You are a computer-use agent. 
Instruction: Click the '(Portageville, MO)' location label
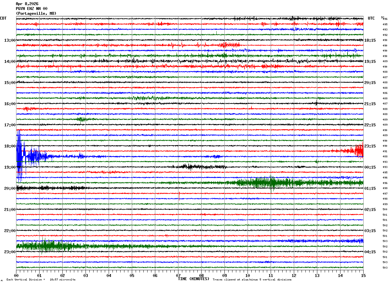point(36,13)
